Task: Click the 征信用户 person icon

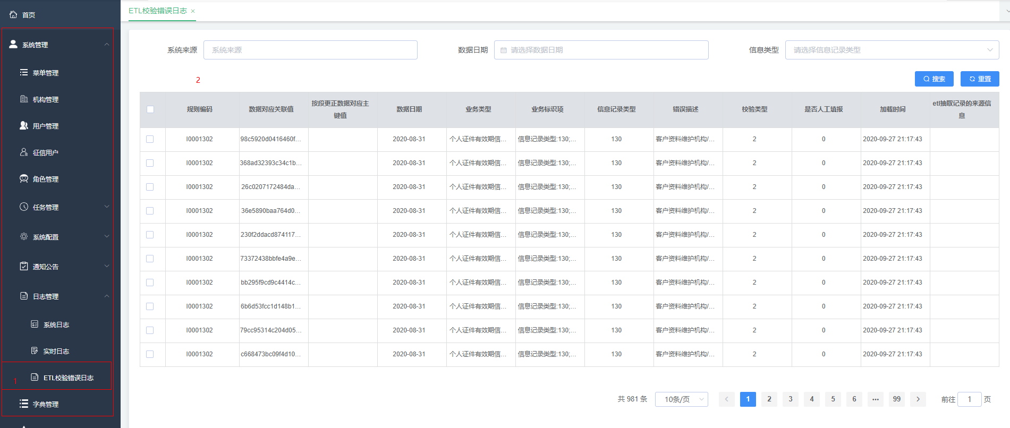Action: 24,152
